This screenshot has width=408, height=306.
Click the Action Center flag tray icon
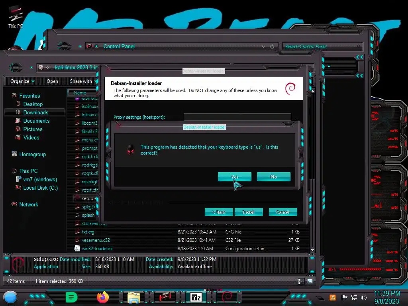pyautogui.click(x=344, y=297)
